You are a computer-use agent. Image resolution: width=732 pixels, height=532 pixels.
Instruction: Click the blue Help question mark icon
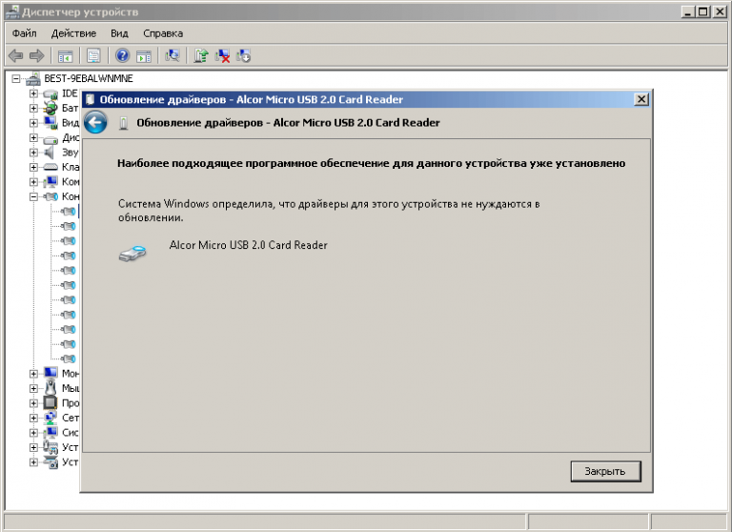pyautogui.click(x=123, y=56)
